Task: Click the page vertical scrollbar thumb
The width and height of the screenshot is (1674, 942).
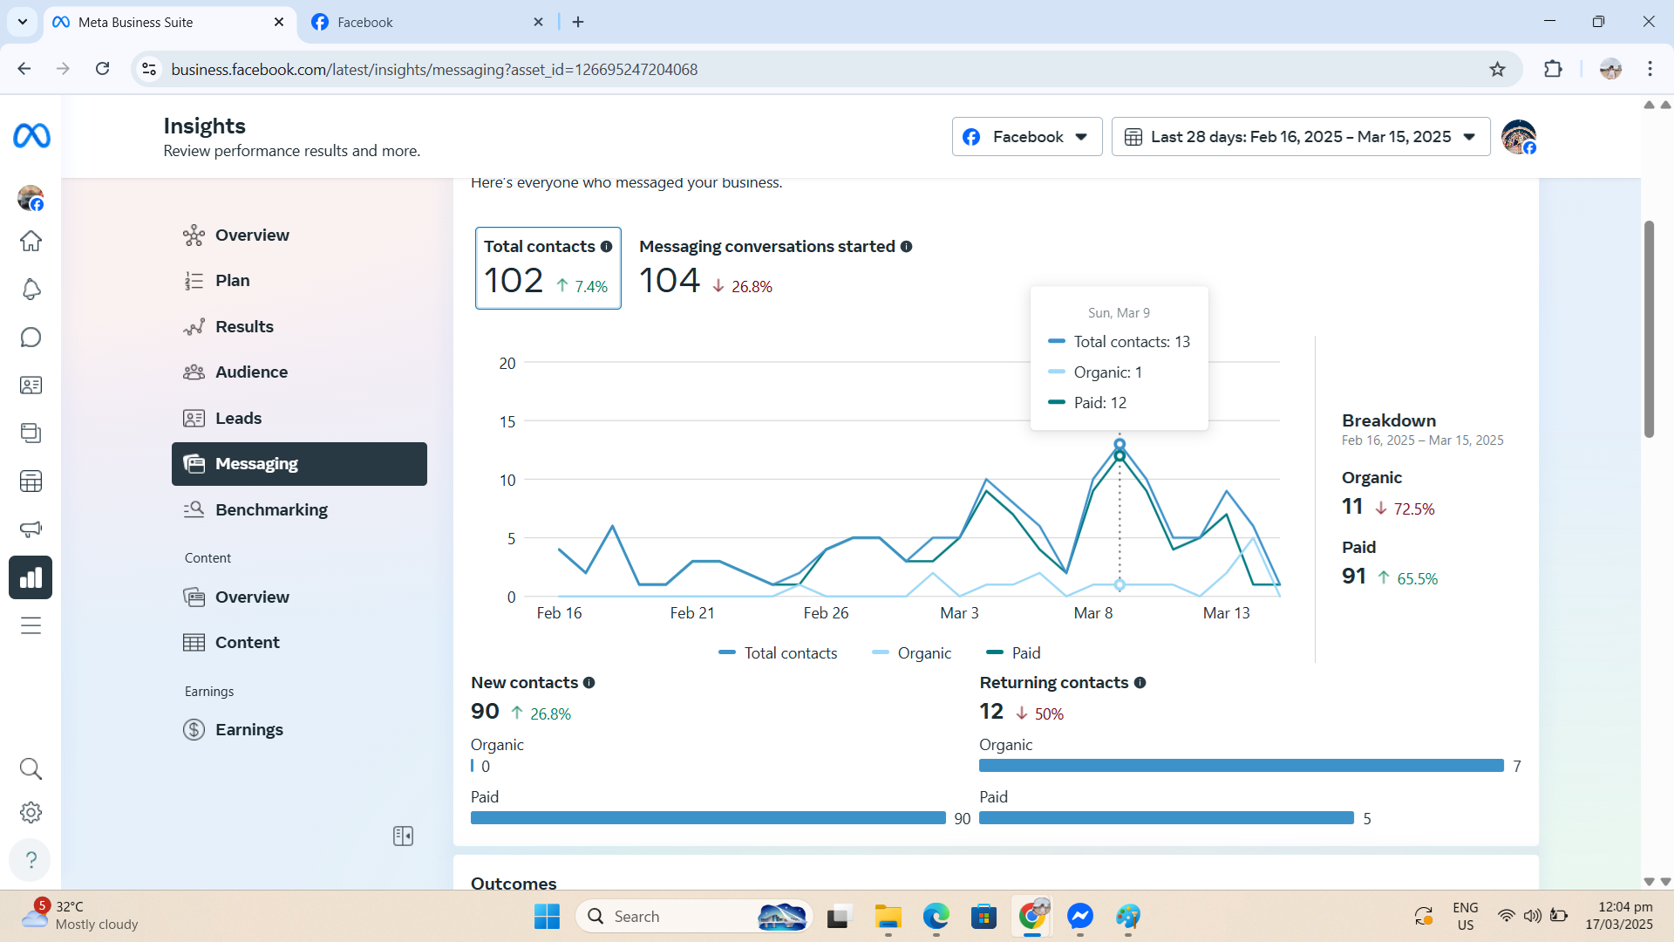Action: [1649, 329]
